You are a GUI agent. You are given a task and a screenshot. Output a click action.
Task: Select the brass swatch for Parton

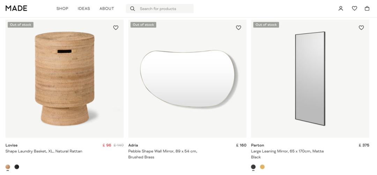tap(262, 167)
